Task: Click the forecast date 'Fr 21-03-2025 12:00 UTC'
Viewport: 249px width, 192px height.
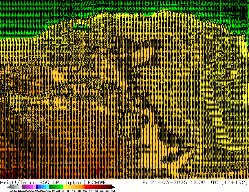Action: point(180,182)
